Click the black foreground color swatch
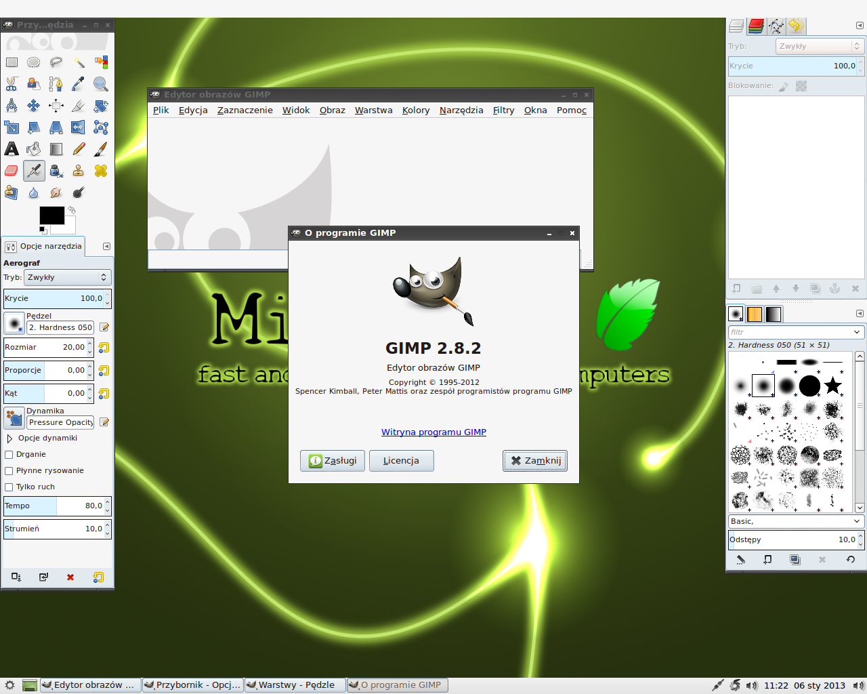This screenshot has height=694, width=867. point(52,216)
